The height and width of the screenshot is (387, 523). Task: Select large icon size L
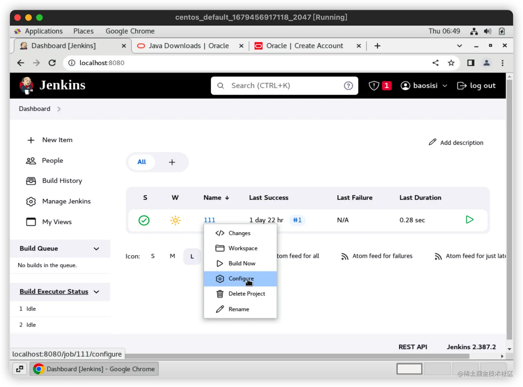click(x=192, y=256)
